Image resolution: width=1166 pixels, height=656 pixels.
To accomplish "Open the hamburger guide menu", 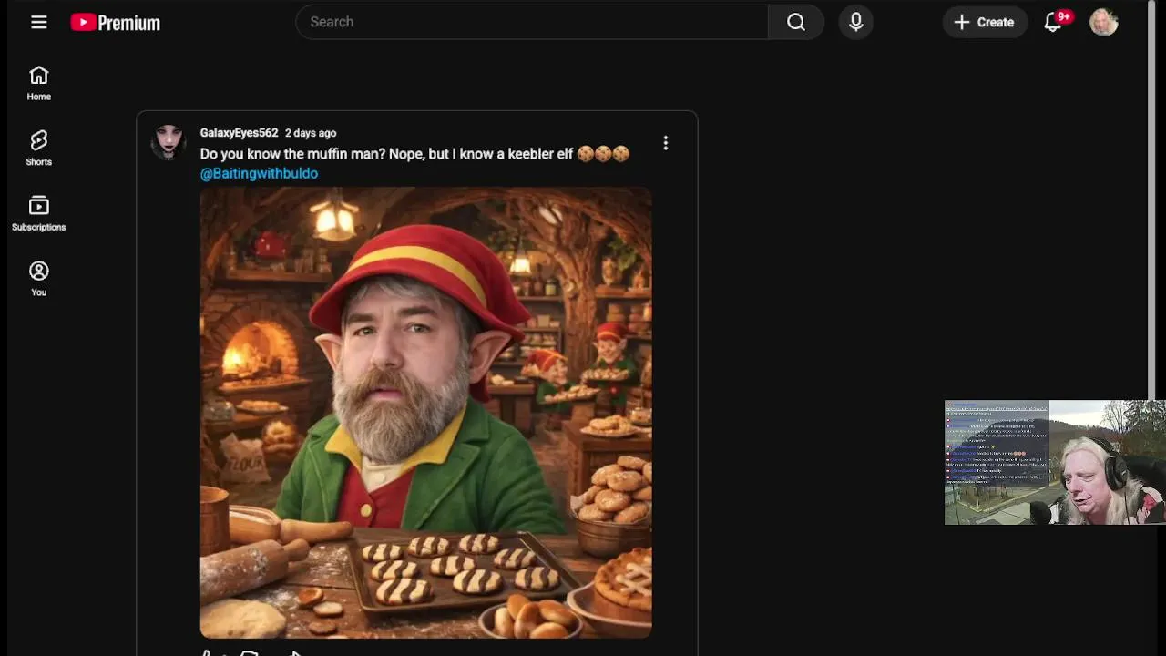I will (x=38, y=22).
